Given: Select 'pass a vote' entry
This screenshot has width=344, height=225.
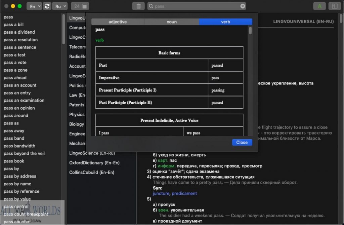Looking at the screenshot, I should click(15, 63).
